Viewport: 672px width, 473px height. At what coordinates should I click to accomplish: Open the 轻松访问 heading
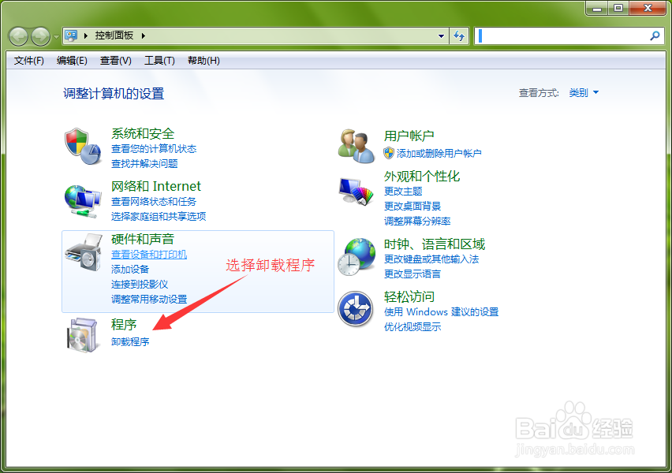pos(409,296)
